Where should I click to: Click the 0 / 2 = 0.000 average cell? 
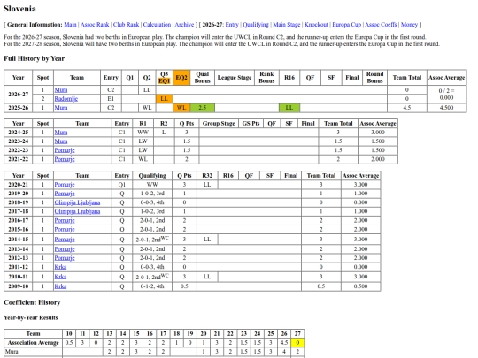click(447, 95)
